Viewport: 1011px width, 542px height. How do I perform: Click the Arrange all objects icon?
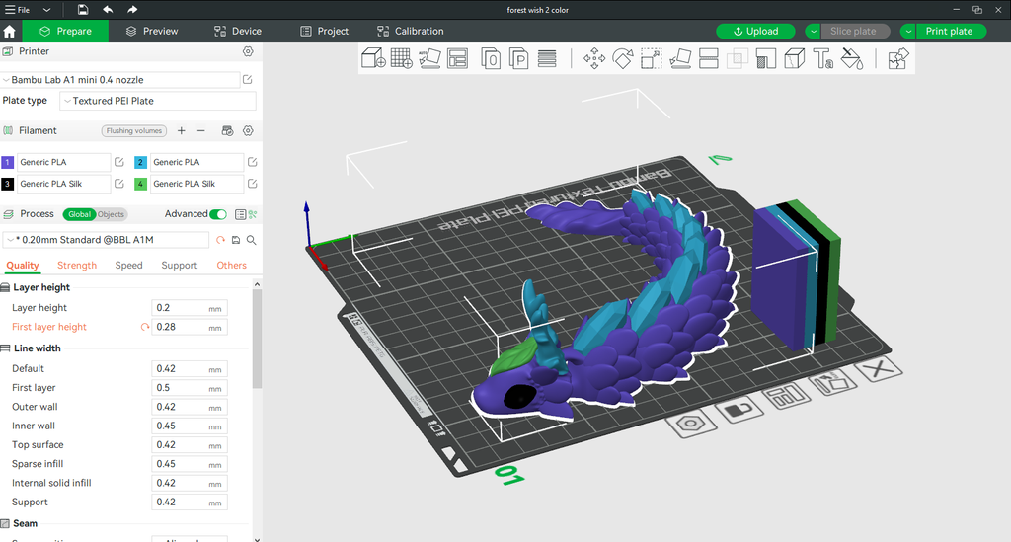click(457, 59)
